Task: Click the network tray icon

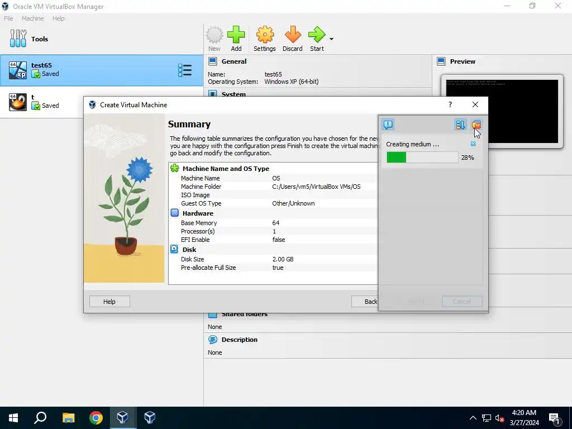Action: (487, 418)
